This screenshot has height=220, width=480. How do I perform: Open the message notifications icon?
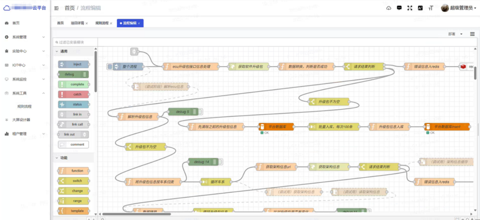coord(399,8)
